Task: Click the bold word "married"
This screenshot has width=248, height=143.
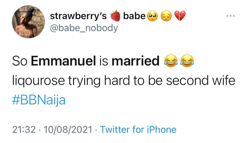Action: click(x=135, y=61)
